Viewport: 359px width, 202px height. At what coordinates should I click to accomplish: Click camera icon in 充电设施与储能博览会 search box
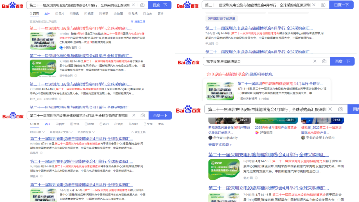tap(324, 61)
